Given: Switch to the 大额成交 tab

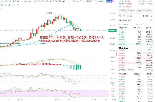Looking at the screenshot, I should 131,70.
